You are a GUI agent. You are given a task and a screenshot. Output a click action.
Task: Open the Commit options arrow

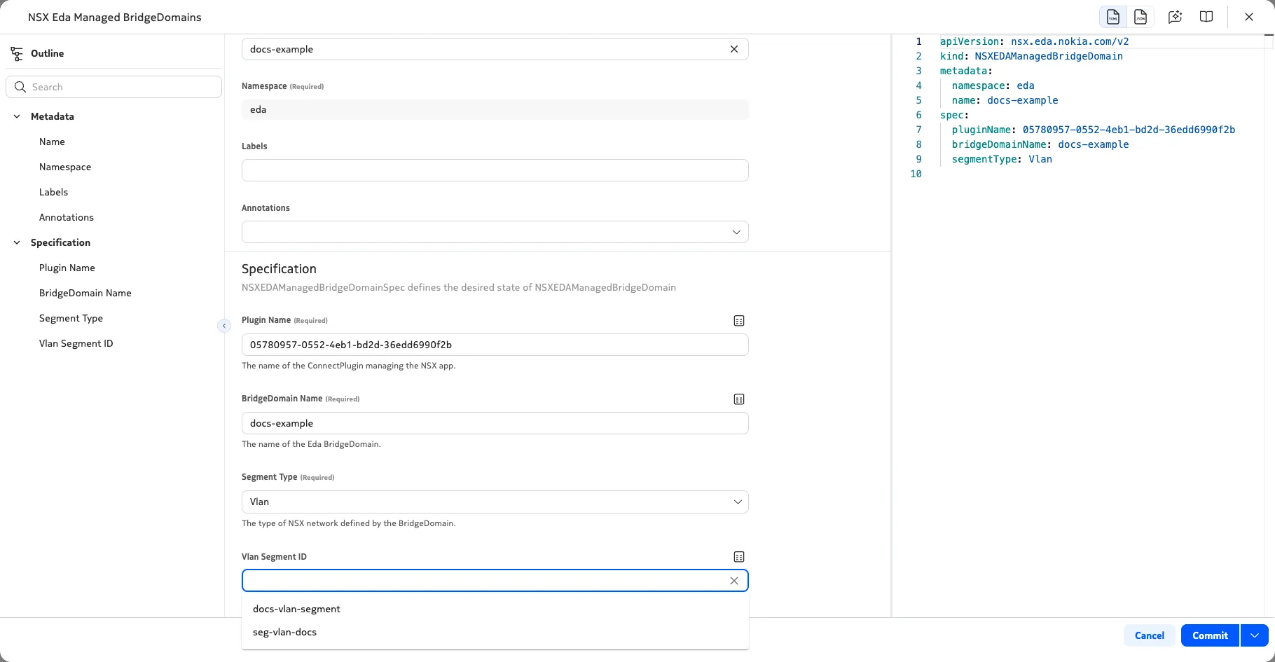click(1255, 635)
